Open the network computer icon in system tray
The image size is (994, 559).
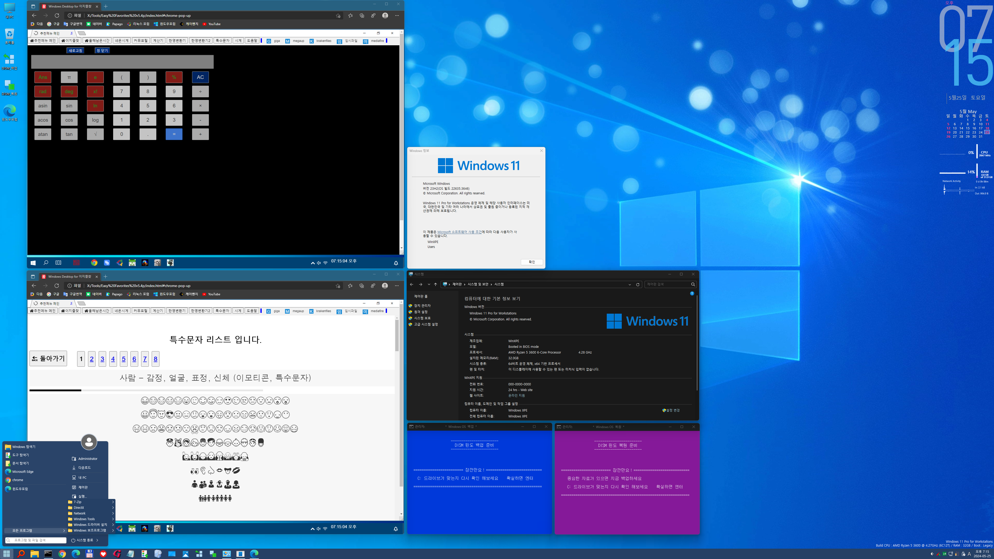point(951,554)
